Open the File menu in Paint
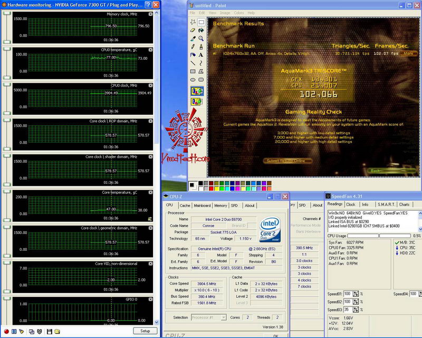Screen dimensions: 422x338 pos(193,13)
